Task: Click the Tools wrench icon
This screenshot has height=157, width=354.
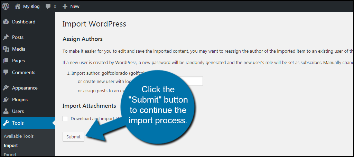Action: point(6,123)
